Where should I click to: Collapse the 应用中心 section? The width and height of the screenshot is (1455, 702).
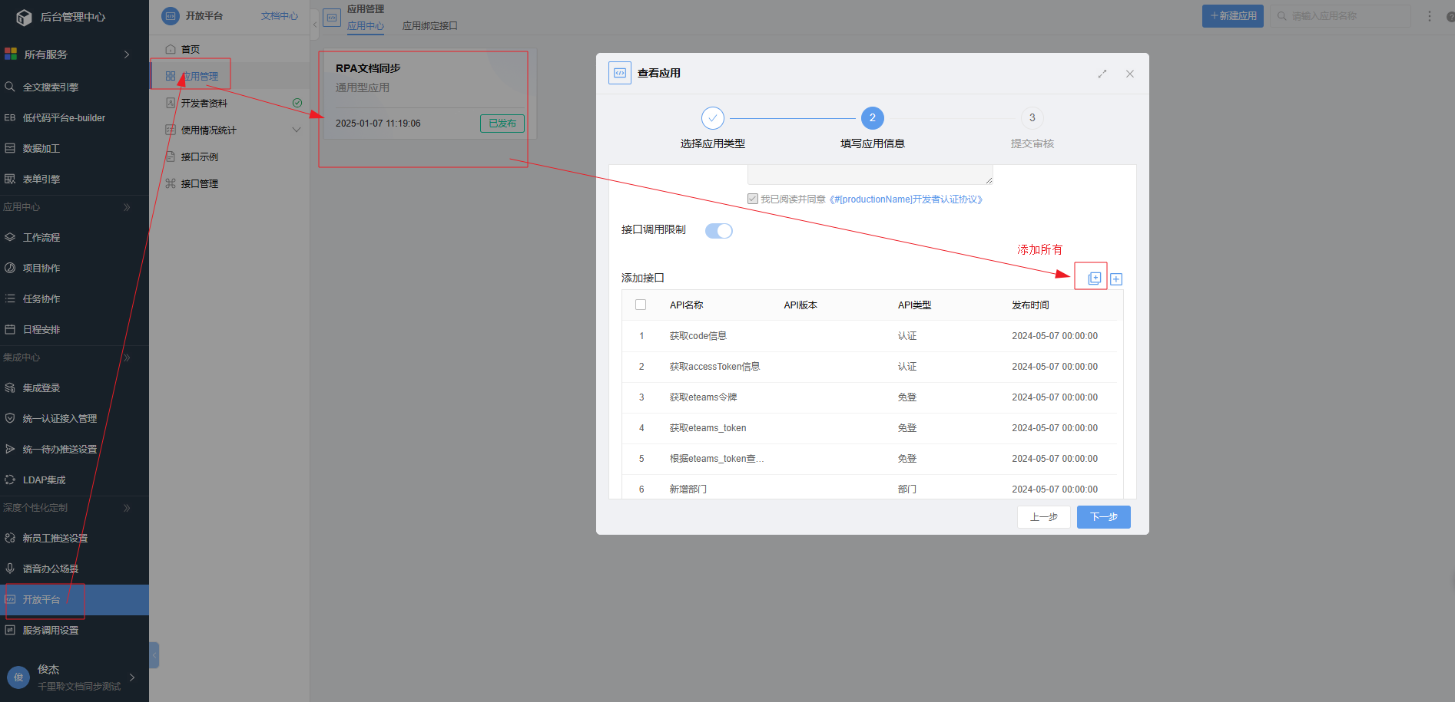click(x=127, y=207)
